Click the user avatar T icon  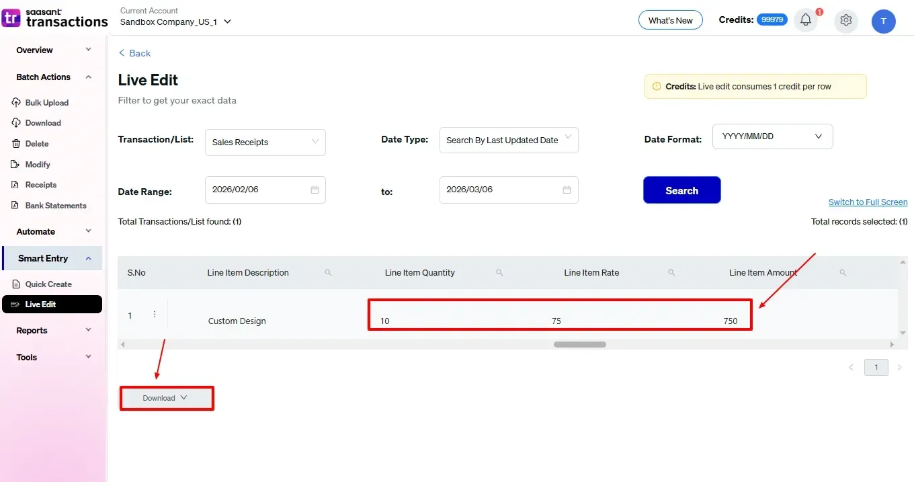(x=883, y=21)
